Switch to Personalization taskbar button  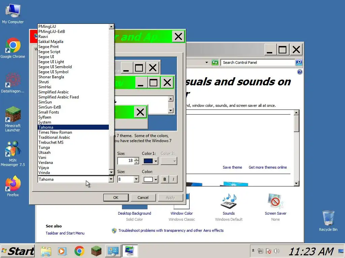pos(130,251)
